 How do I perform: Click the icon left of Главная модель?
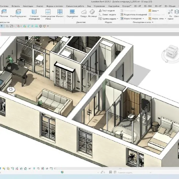point(115,172)
